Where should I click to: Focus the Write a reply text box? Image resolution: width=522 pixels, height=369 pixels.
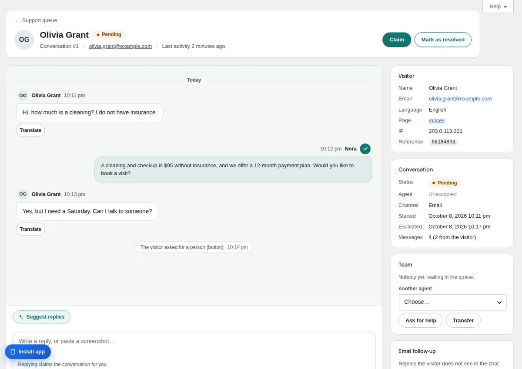click(194, 350)
